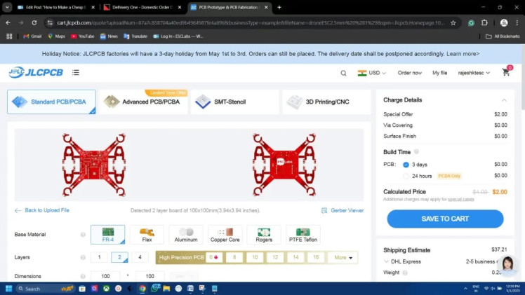The width and height of the screenshot is (525, 295).
Task: Open the Order now link
Action: (409, 73)
